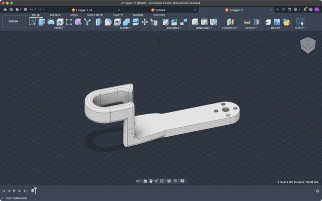Play the timeline
This screenshot has height=201, width=322.
(x=15, y=191)
